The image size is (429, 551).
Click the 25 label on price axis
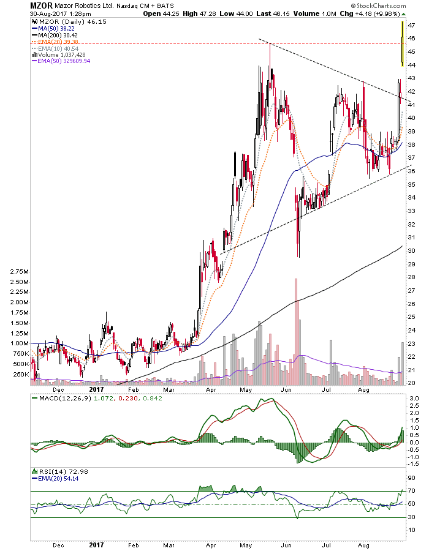pyautogui.click(x=412, y=317)
